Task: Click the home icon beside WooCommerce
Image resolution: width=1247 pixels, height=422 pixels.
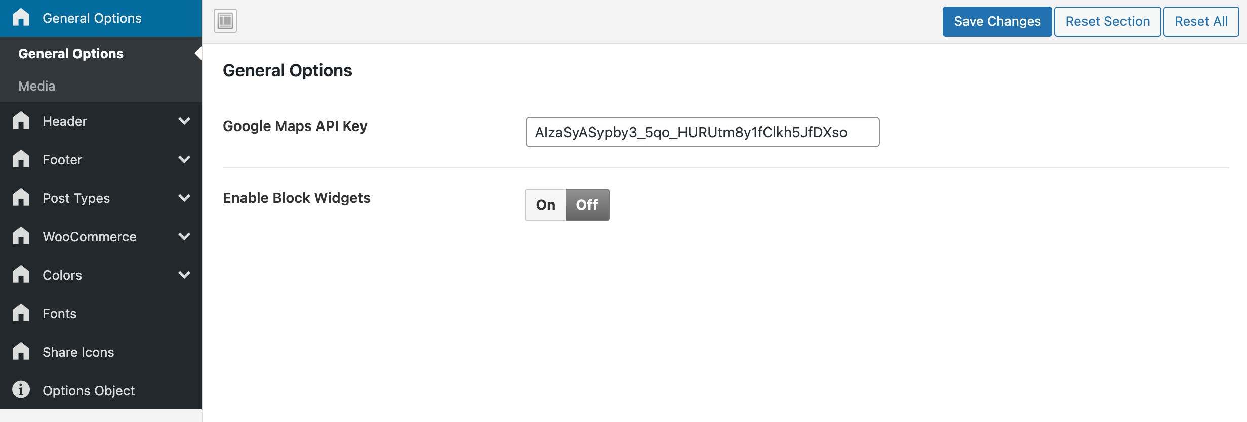Action: [x=21, y=236]
